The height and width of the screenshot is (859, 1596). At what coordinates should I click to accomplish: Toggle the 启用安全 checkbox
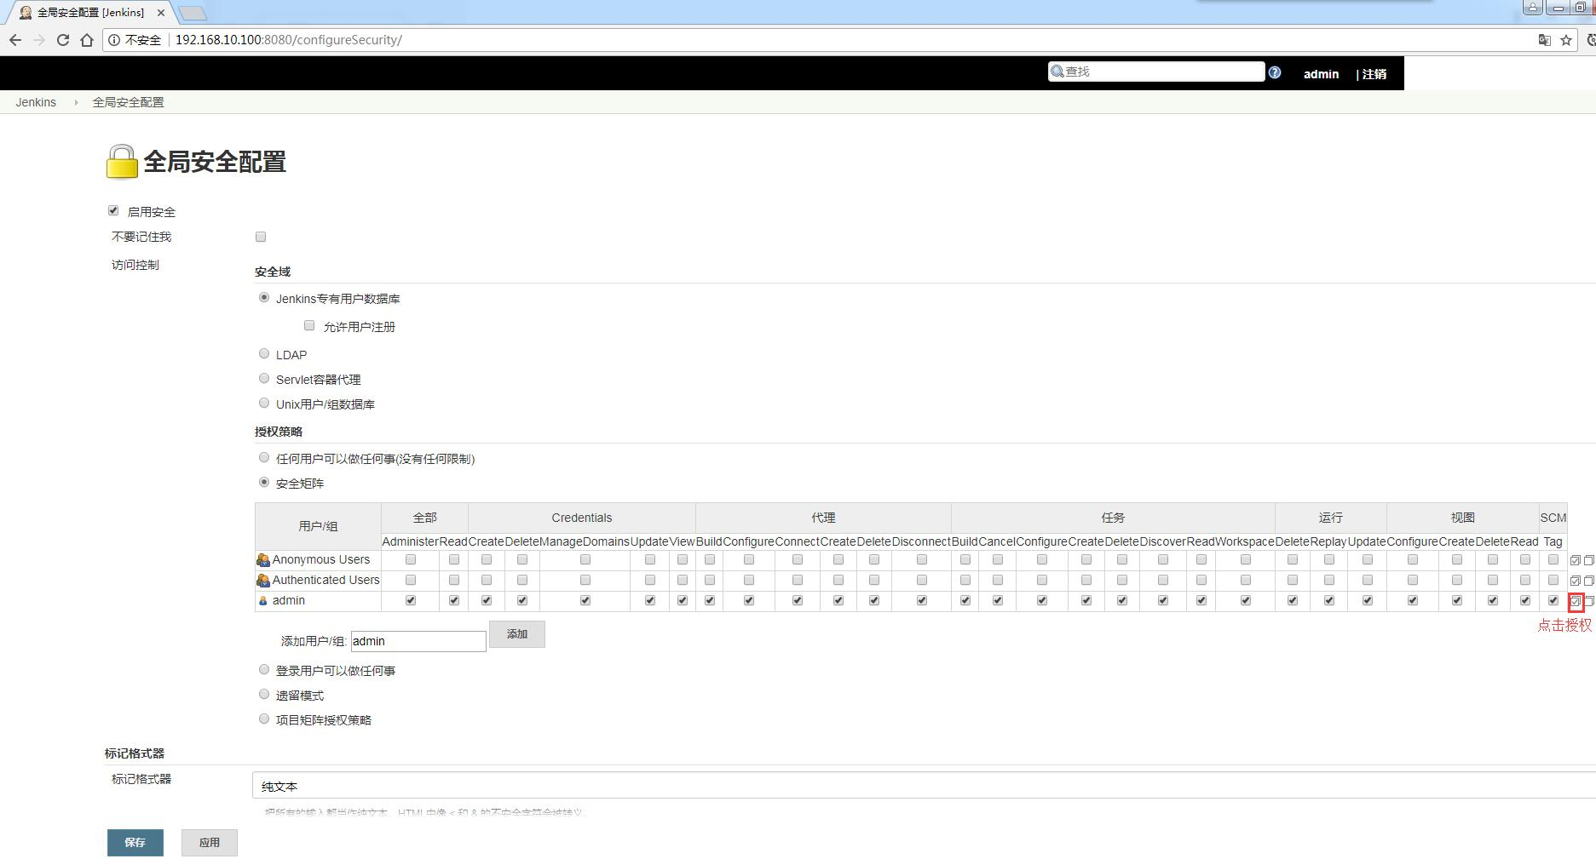tap(113, 210)
